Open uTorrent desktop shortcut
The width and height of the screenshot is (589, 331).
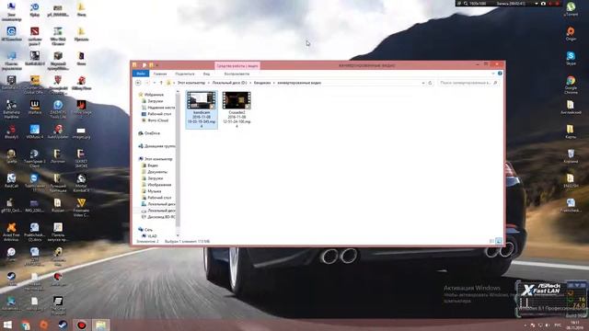571,9
